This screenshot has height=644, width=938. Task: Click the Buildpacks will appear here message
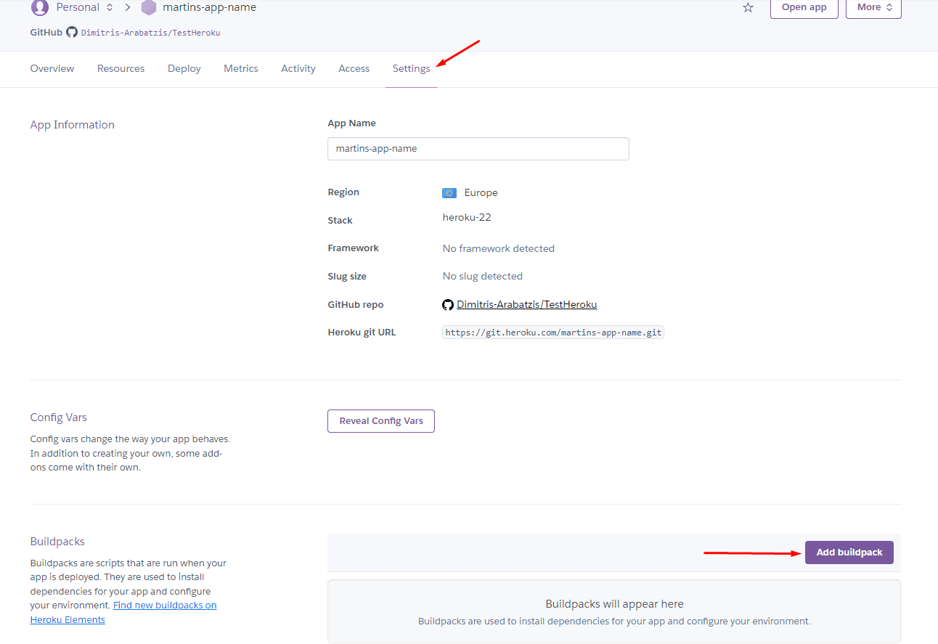(x=614, y=604)
